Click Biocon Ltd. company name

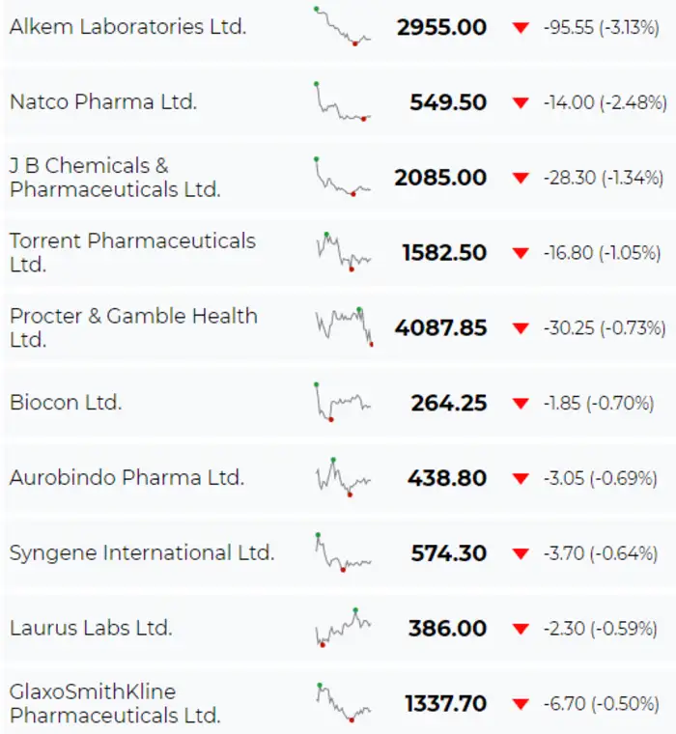66,403
